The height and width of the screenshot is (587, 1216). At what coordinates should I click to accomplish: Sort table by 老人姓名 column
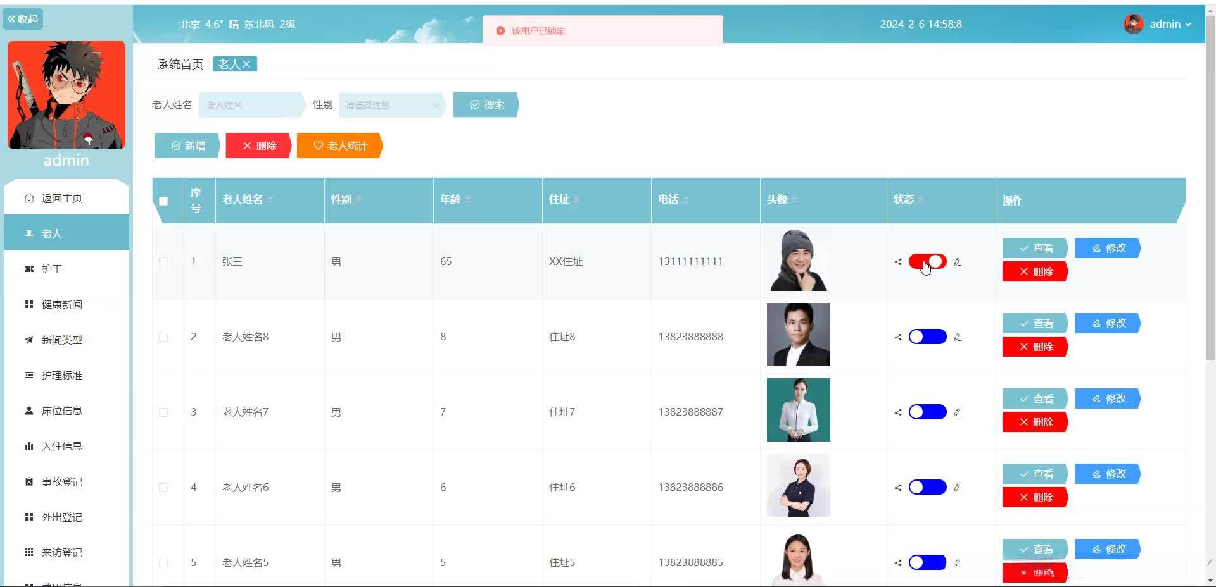[270, 200]
